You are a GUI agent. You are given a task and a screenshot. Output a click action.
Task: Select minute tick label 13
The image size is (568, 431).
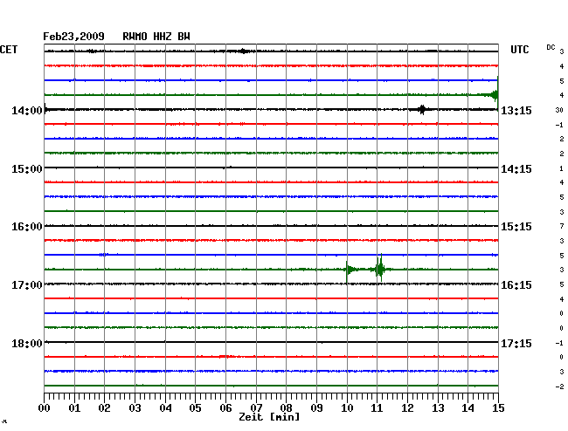tap(438, 408)
